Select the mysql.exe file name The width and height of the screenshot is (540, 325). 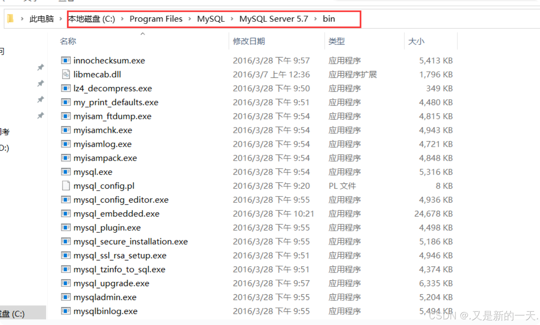93,172
